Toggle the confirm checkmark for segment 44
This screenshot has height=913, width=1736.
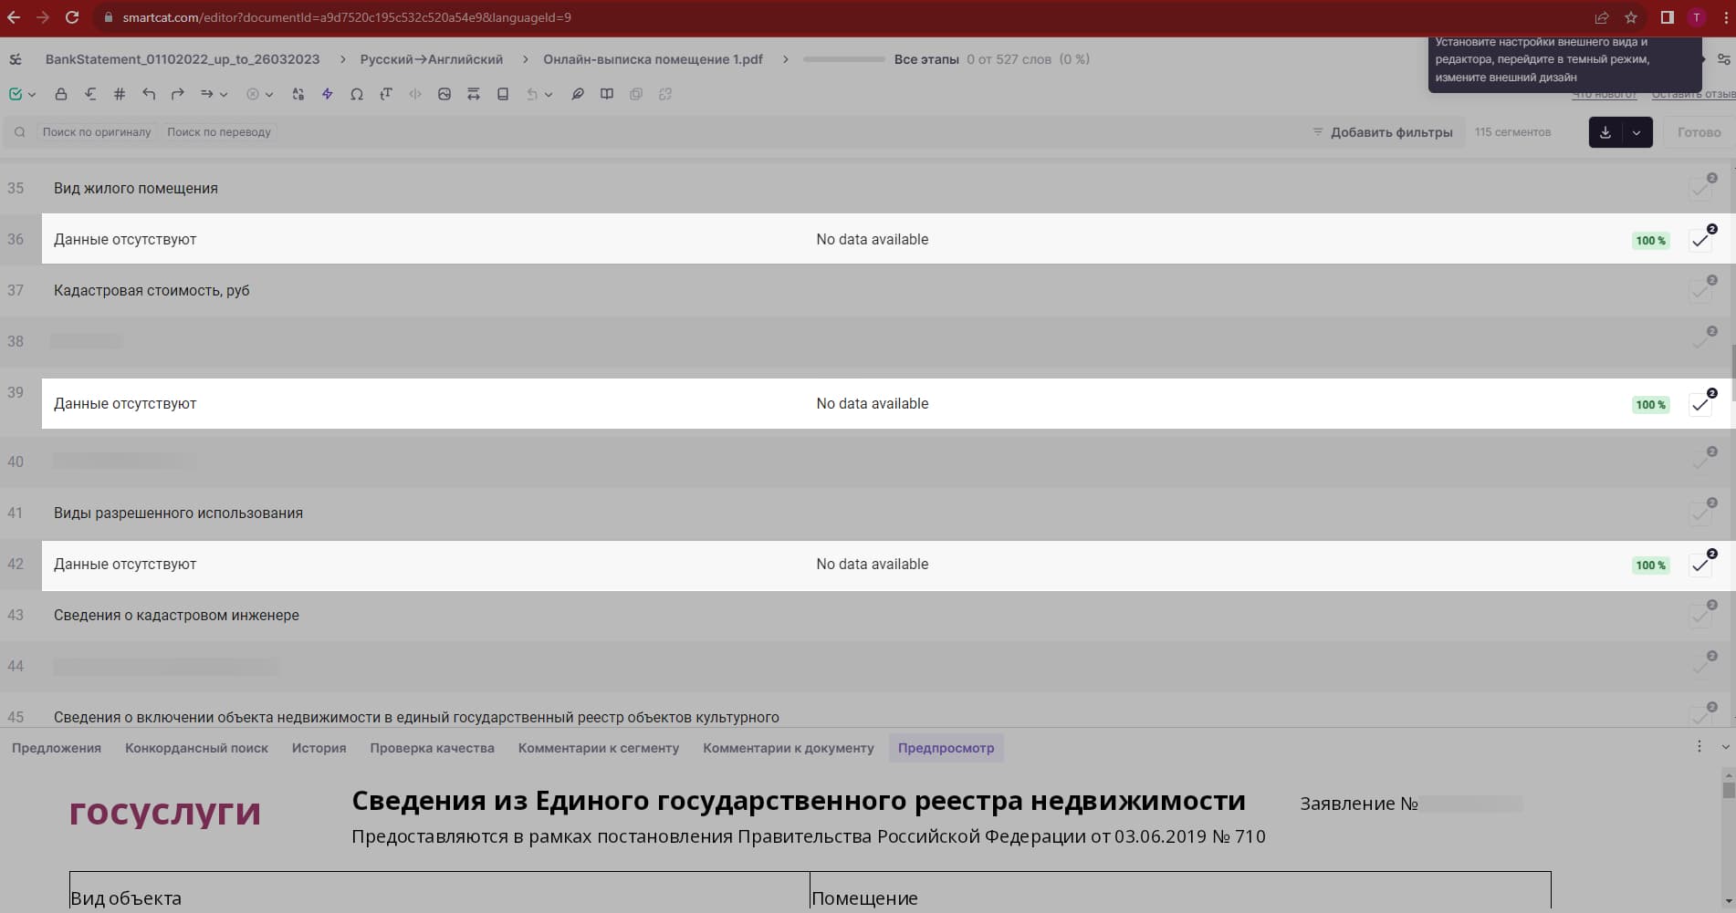(1700, 667)
